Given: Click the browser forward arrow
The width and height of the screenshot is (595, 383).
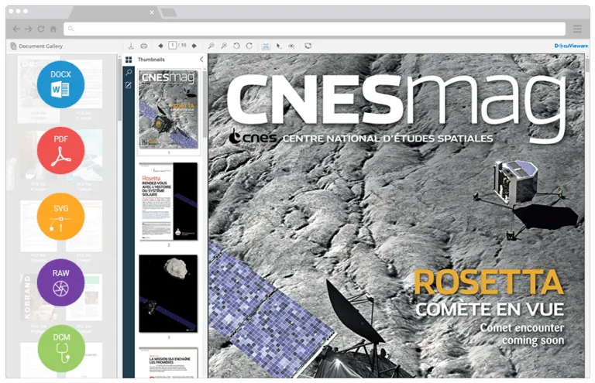Looking at the screenshot, I should [29, 29].
